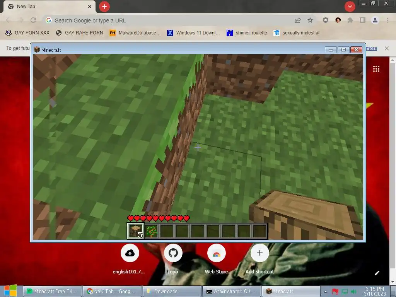The width and height of the screenshot is (396, 297).
Task: Open a new tab with plus button
Action: pos(104,7)
